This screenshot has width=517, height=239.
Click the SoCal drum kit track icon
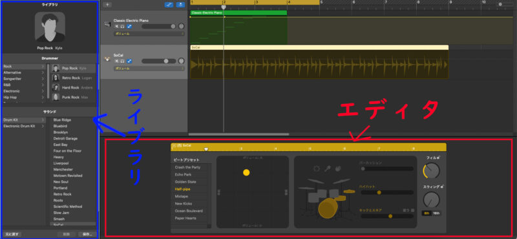coord(107,59)
